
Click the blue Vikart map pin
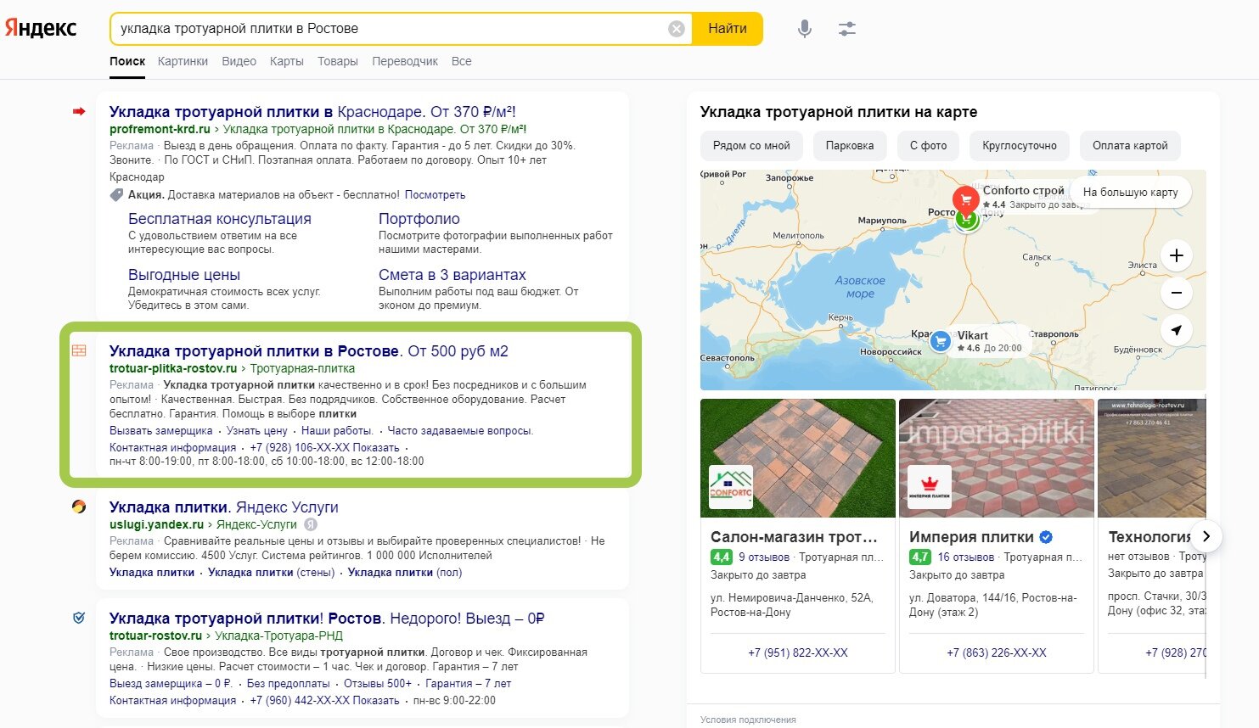click(x=940, y=341)
